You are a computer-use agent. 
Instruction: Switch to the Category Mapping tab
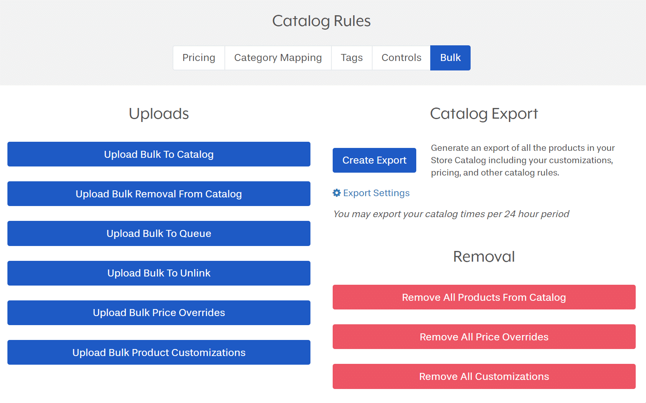click(x=278, y=58)
